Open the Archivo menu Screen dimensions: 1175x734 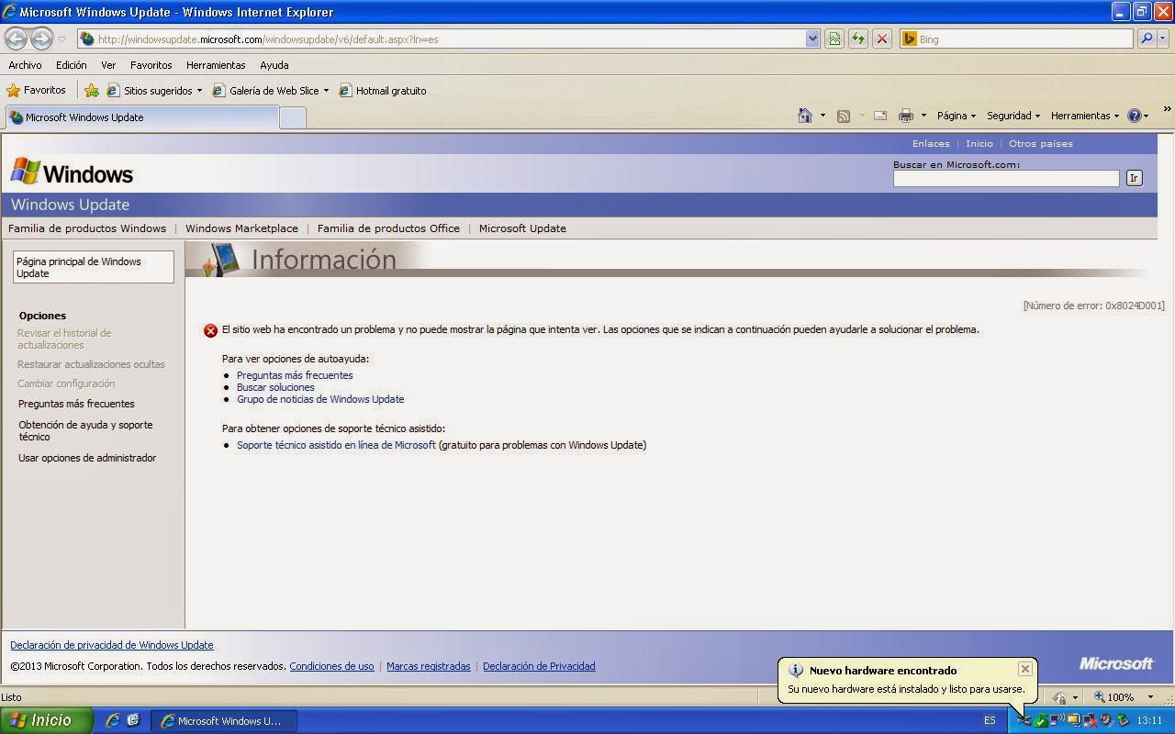point(25,65)
